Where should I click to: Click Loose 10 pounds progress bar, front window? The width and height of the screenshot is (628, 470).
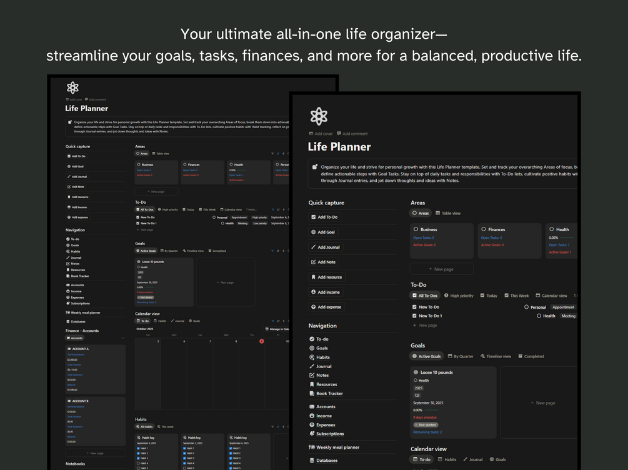coord(431,410)
